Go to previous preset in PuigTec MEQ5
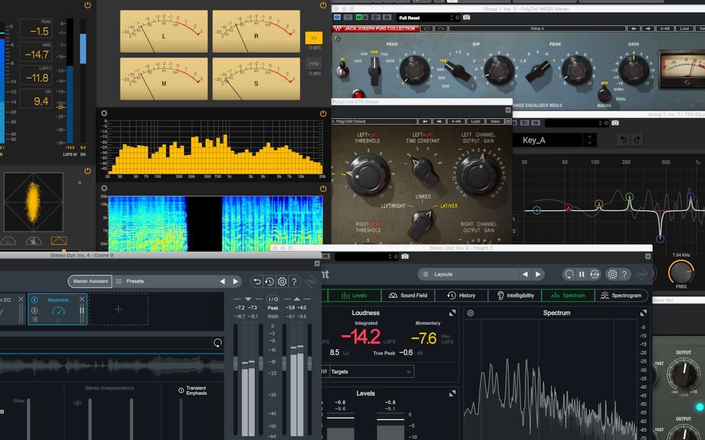This screenshot has width=705, height=440. [634, 28]
